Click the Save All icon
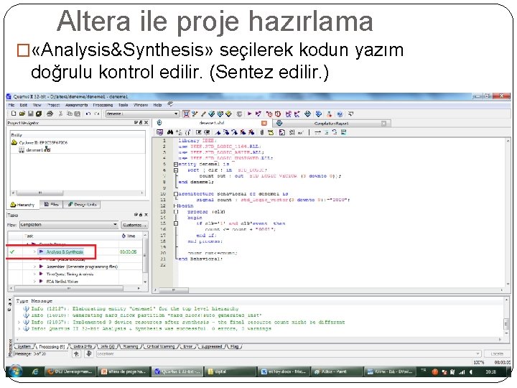Viewport: 517px width, 388px height. tap(39, 114)
